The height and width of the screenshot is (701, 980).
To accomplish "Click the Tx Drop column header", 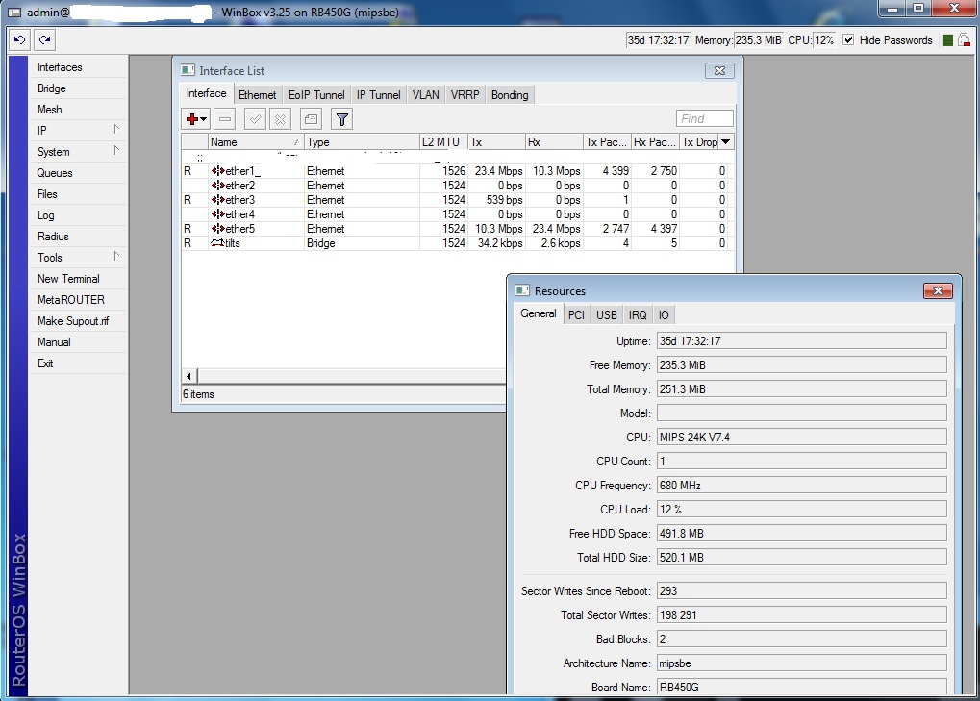I will (x=699, y=141).
